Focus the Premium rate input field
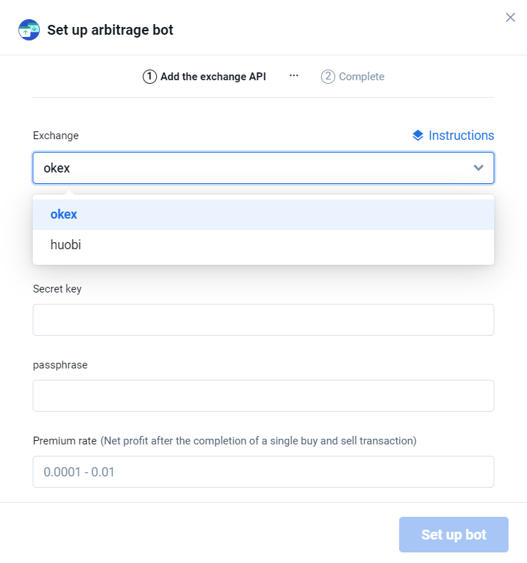The height and width of the screenshot is (563, 527). [263, 471]
